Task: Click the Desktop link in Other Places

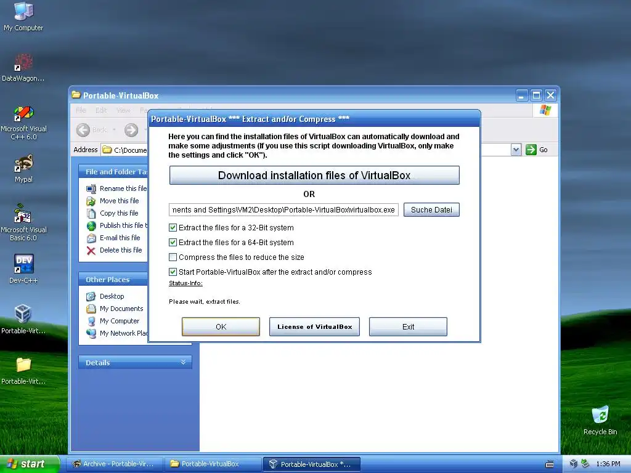Action: [112, 296]
